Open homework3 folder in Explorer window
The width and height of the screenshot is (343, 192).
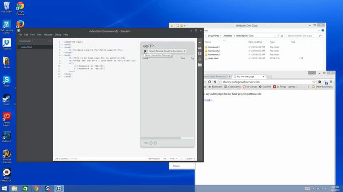click(214, 54)
